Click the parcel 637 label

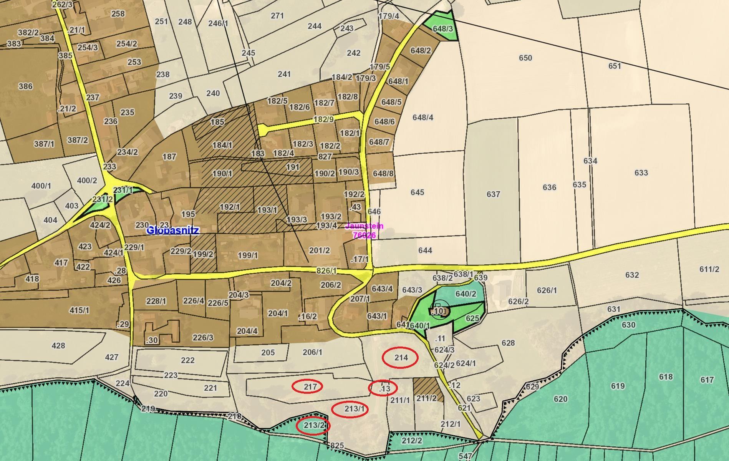click(493, 194)
